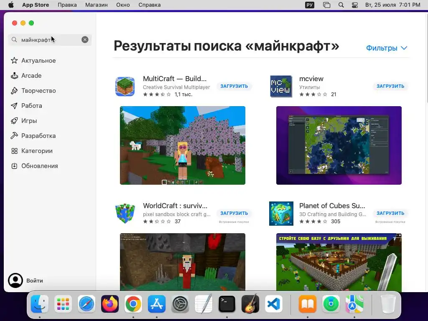Launch GarageBand from the Dock

(250, 304)
